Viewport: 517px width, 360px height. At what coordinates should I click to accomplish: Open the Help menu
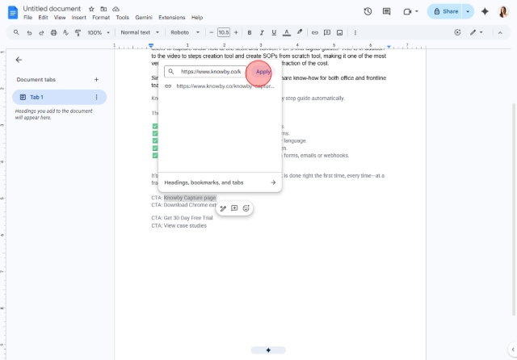(x=197, y=18)
